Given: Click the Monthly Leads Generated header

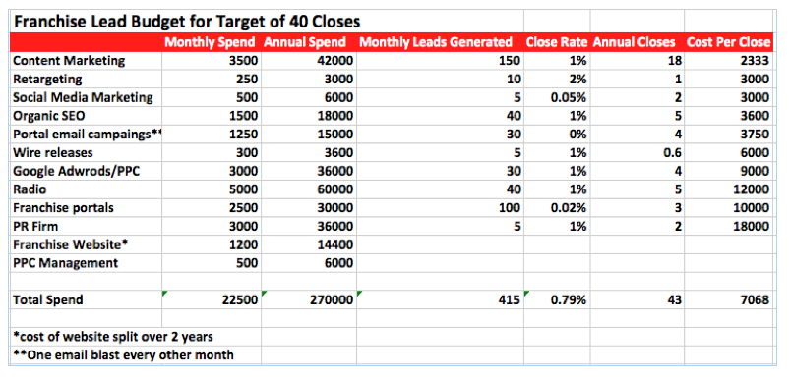Looking at the screenshot, I should tap(435, 42).
